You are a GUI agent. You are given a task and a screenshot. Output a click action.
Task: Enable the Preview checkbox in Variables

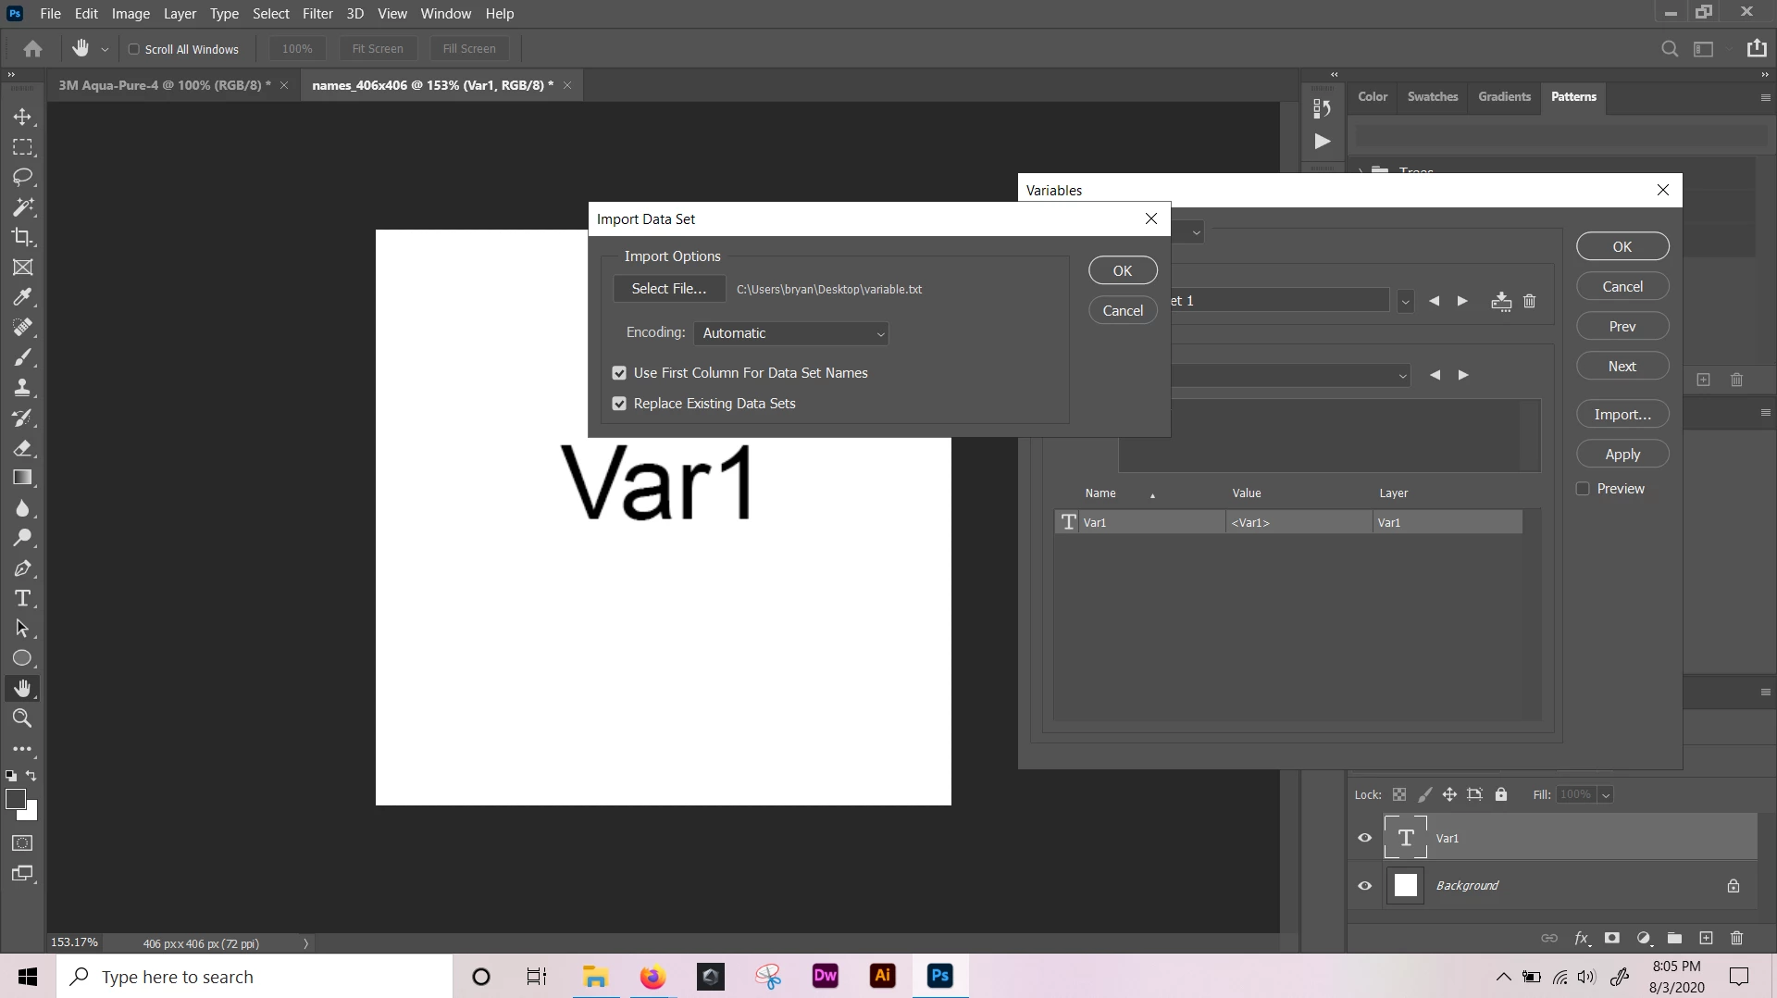coord(1583,489)
